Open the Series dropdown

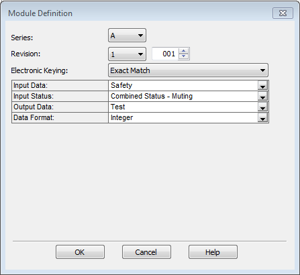pyautogui.click(x=127, y=36)
